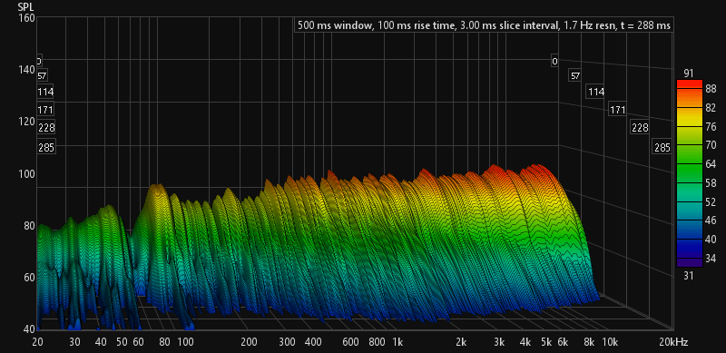The image size is (726, 353).
Task: Select the 114 ms label on right time axis
Action: (x=596, y=92)
